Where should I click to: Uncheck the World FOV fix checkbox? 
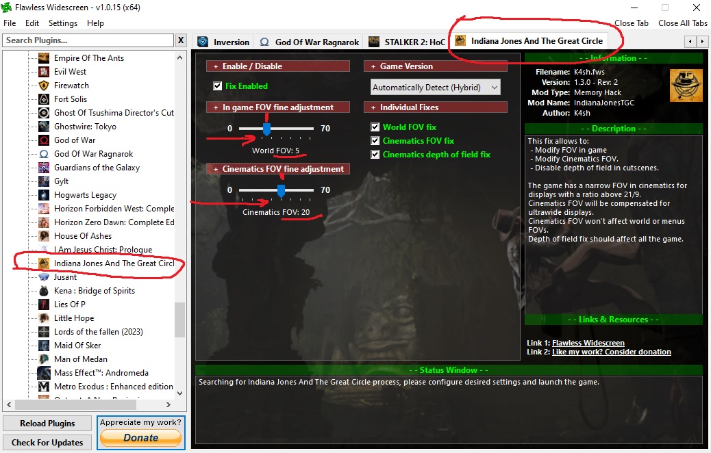tap(375, 127)
